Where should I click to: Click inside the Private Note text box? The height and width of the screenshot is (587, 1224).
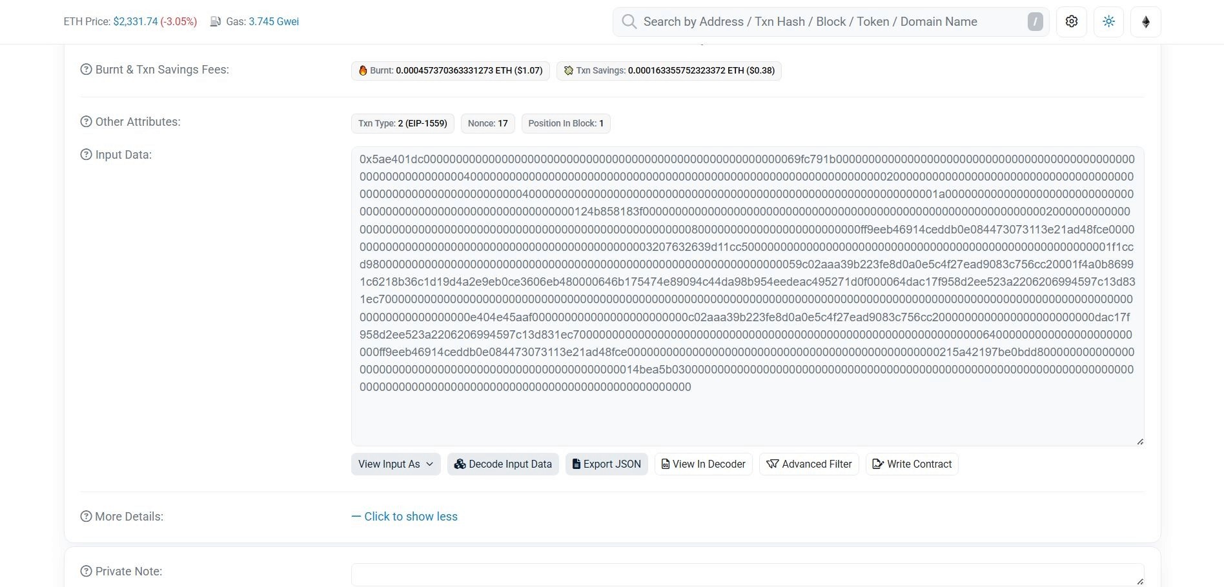pos(748,575)
